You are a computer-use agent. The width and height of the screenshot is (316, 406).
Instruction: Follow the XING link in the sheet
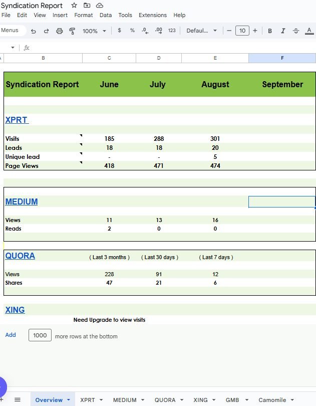pos(15,310)
